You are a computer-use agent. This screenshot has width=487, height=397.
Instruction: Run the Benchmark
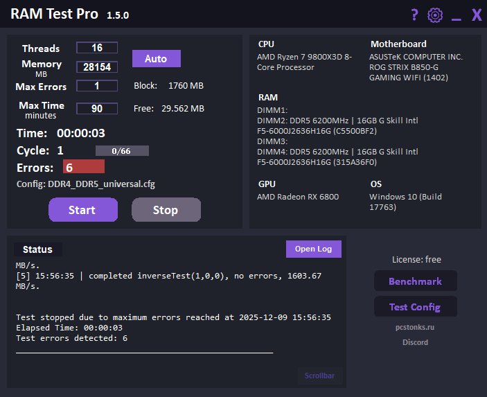415,281
